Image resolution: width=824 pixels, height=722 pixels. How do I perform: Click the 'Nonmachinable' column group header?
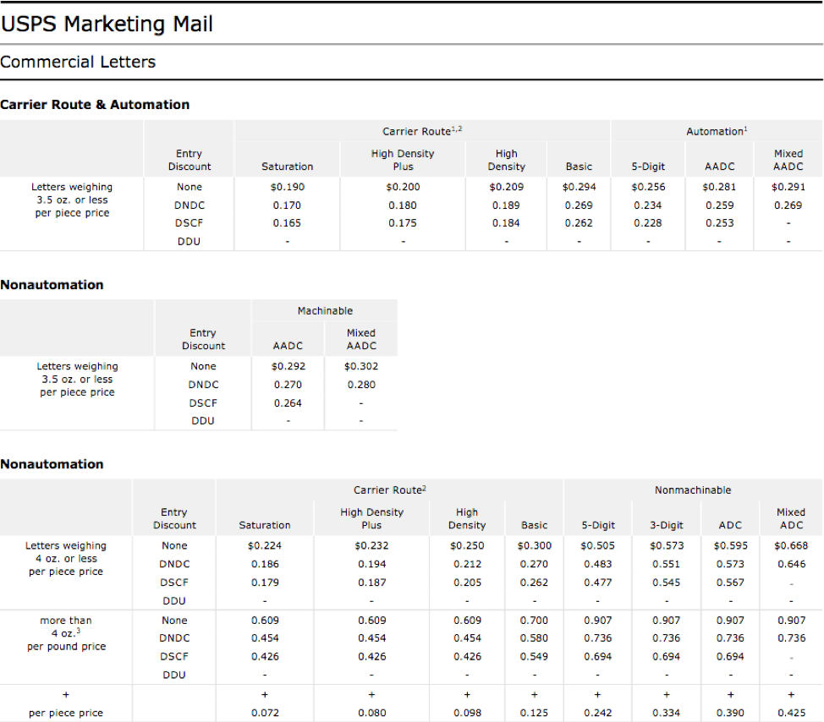point(693,490)
